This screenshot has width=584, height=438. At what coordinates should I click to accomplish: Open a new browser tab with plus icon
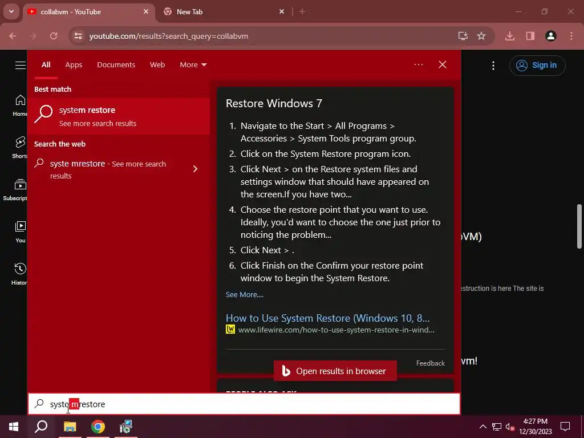(x=302, y=12)
